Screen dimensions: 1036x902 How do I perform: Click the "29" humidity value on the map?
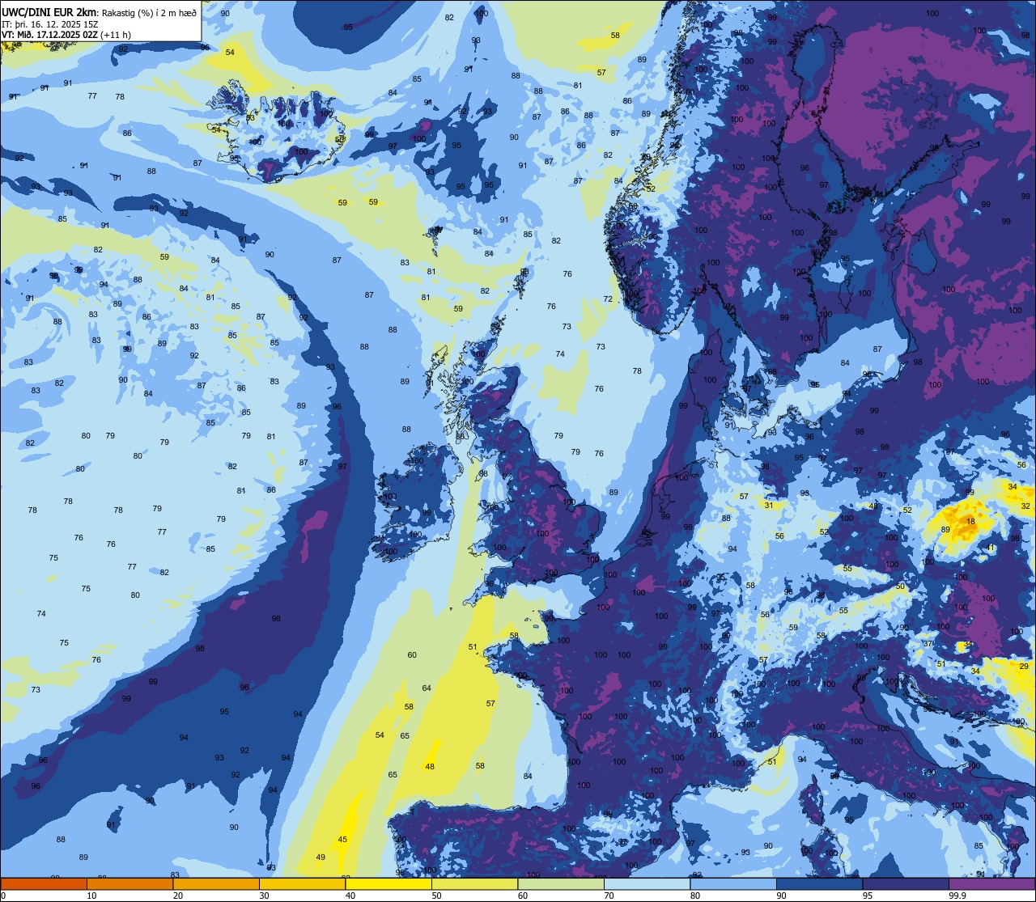point(1024,667)
